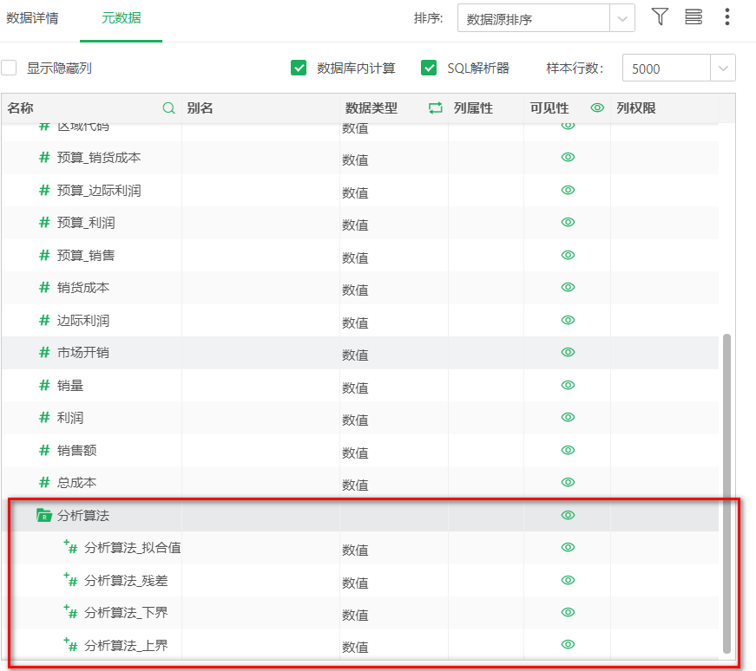Toggle visibility eye for 预算_边际利润

[568, 190]
